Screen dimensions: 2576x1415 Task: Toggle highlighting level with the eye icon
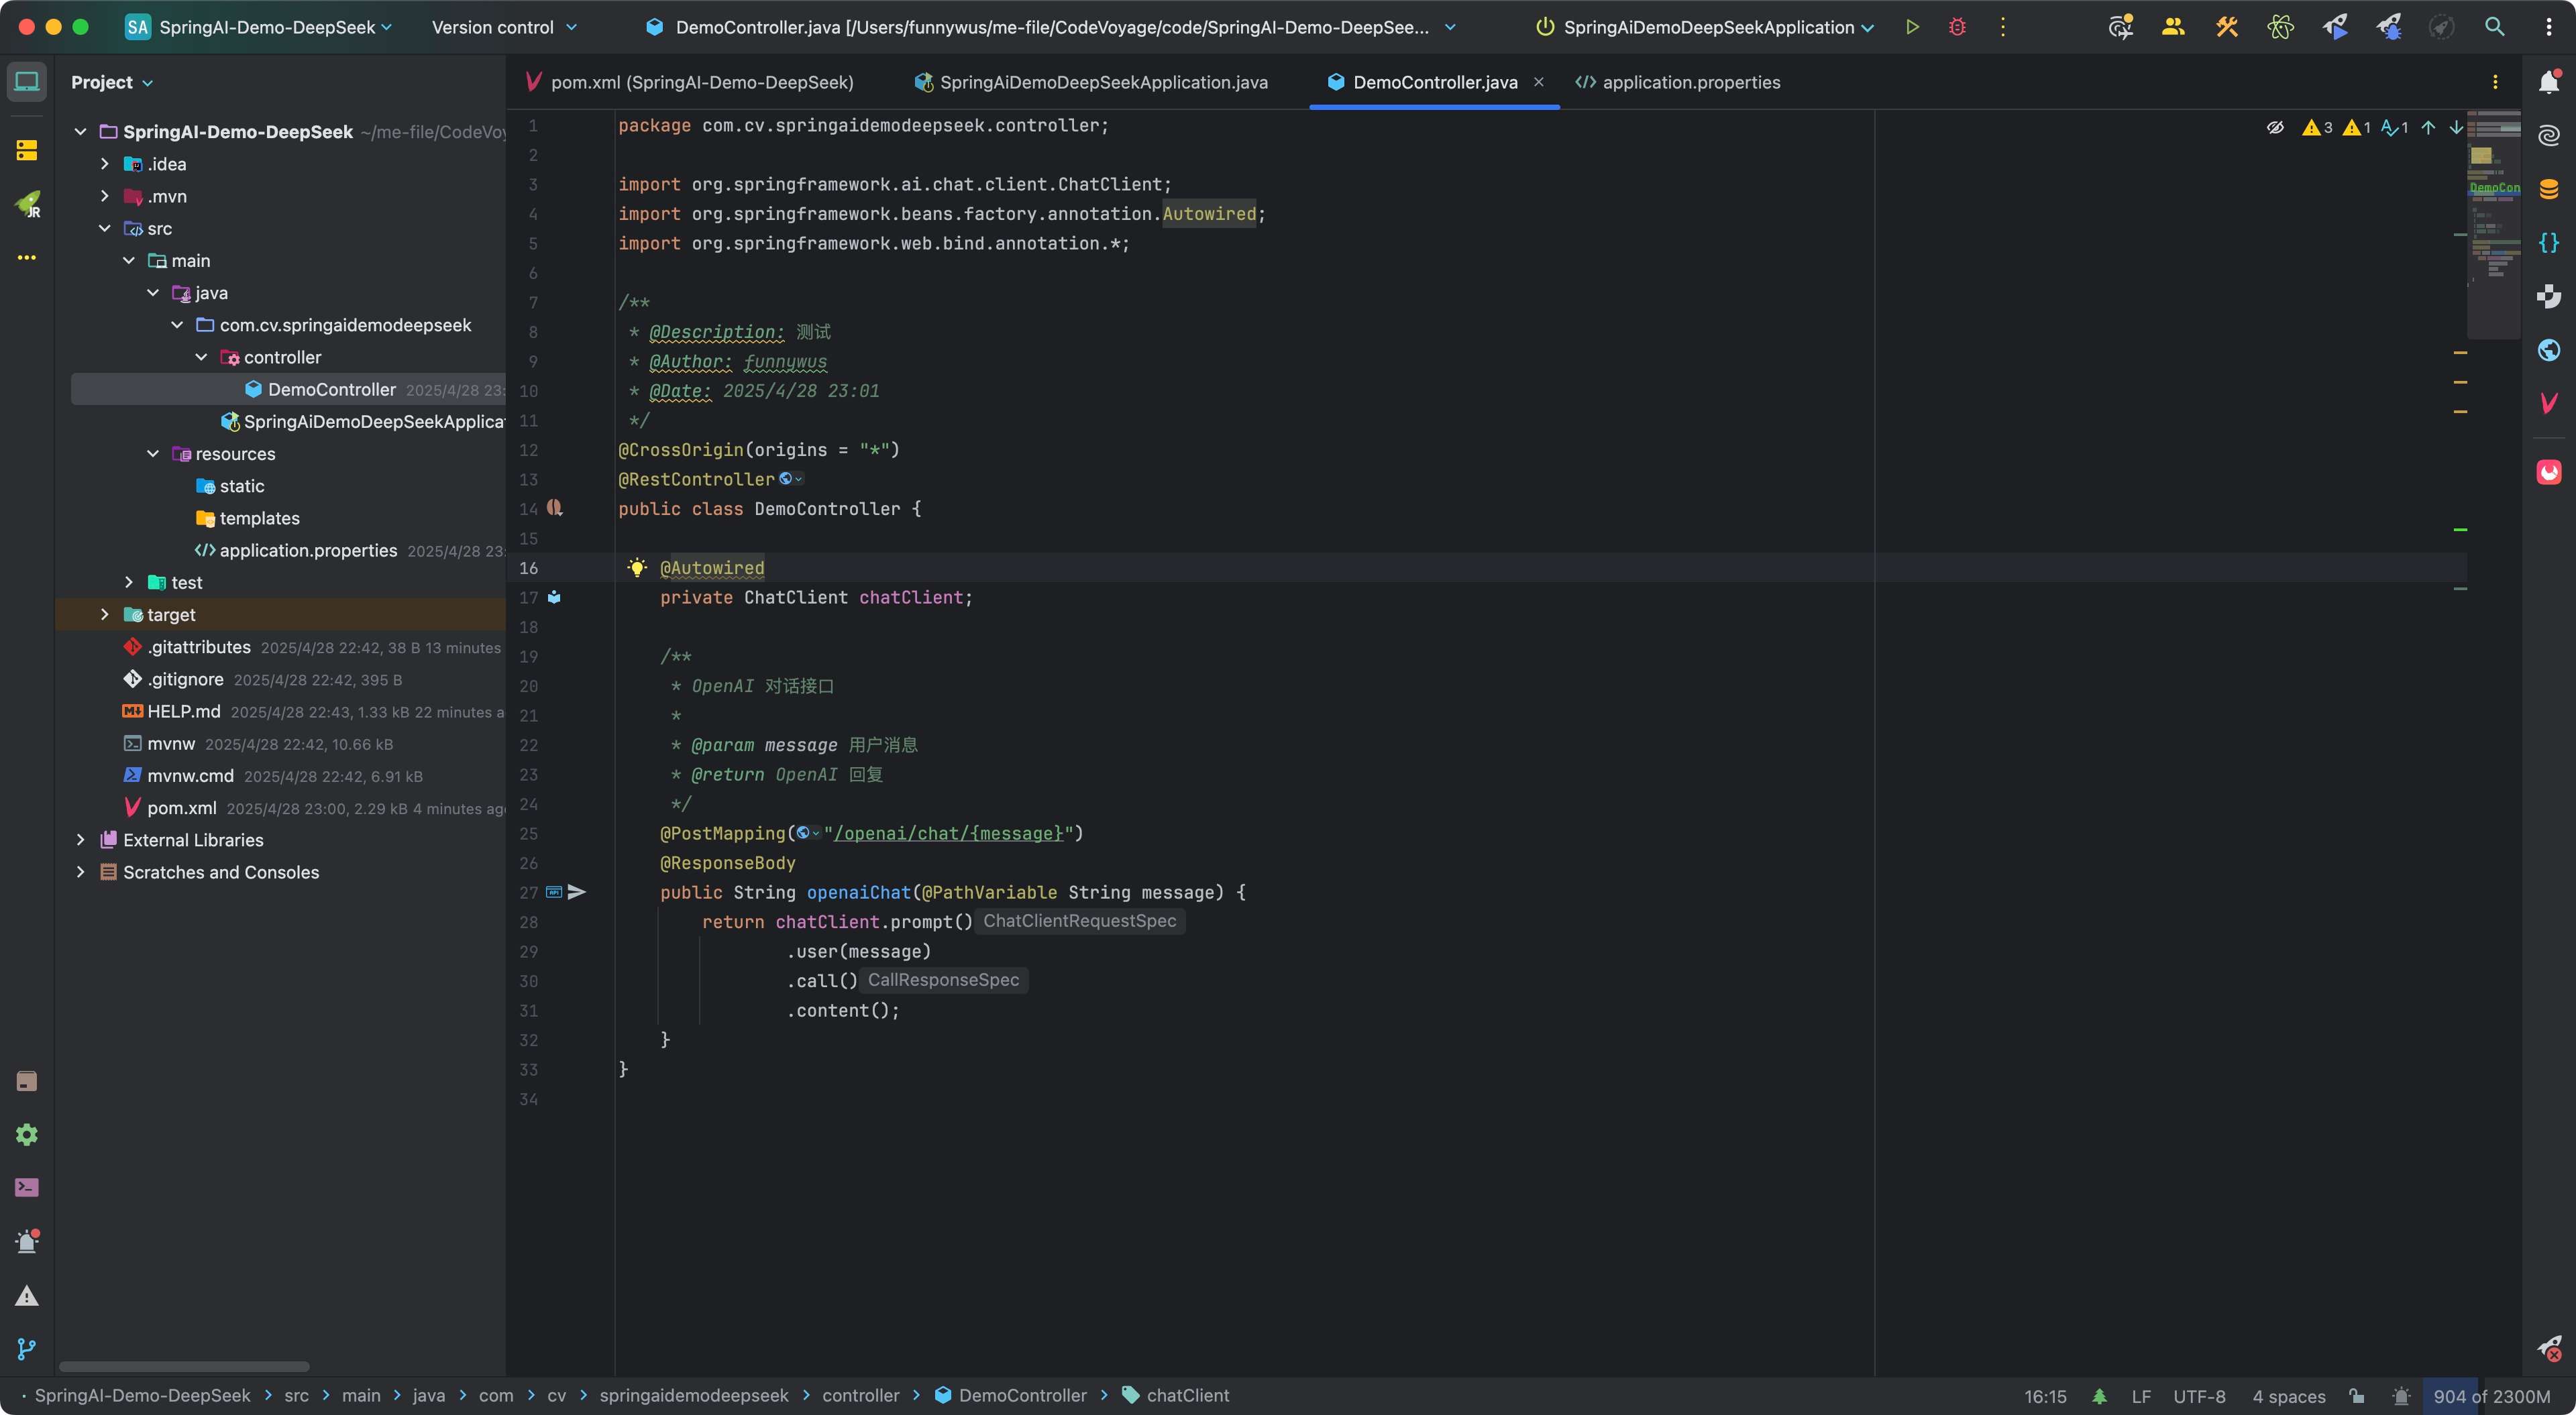(2275, 127)
